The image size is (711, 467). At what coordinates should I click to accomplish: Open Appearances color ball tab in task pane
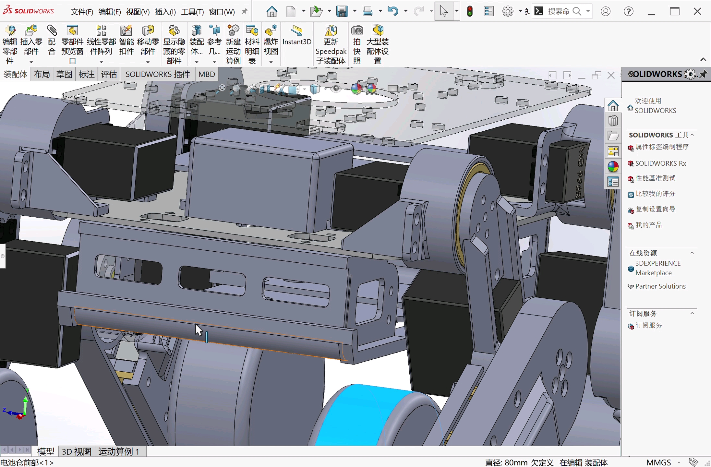(613, 167)
